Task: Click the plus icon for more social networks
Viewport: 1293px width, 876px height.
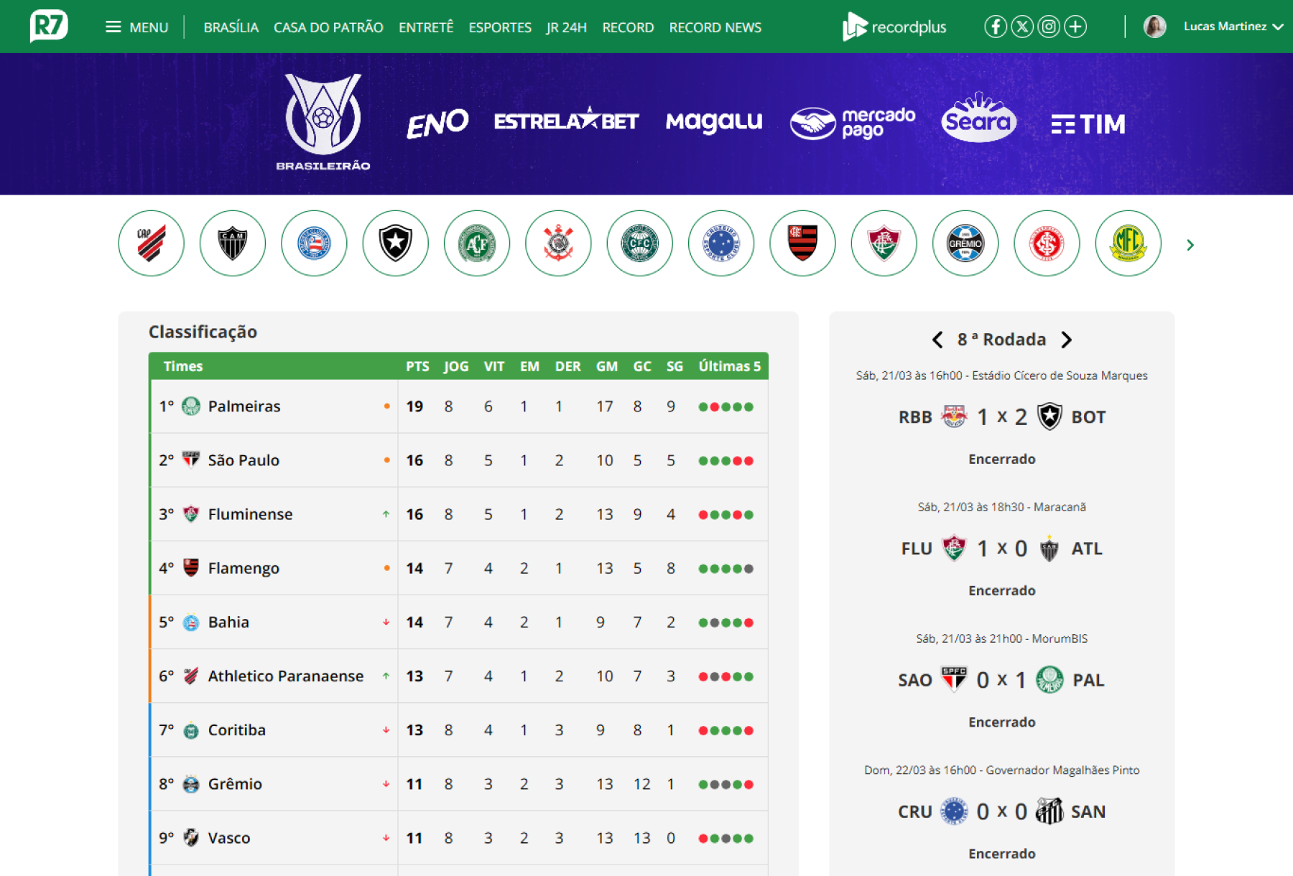Action: click(x=1075, y=27)
